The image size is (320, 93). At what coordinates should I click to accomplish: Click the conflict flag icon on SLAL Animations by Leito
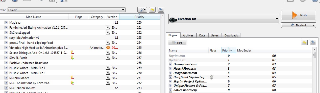(x=72, y=83)
